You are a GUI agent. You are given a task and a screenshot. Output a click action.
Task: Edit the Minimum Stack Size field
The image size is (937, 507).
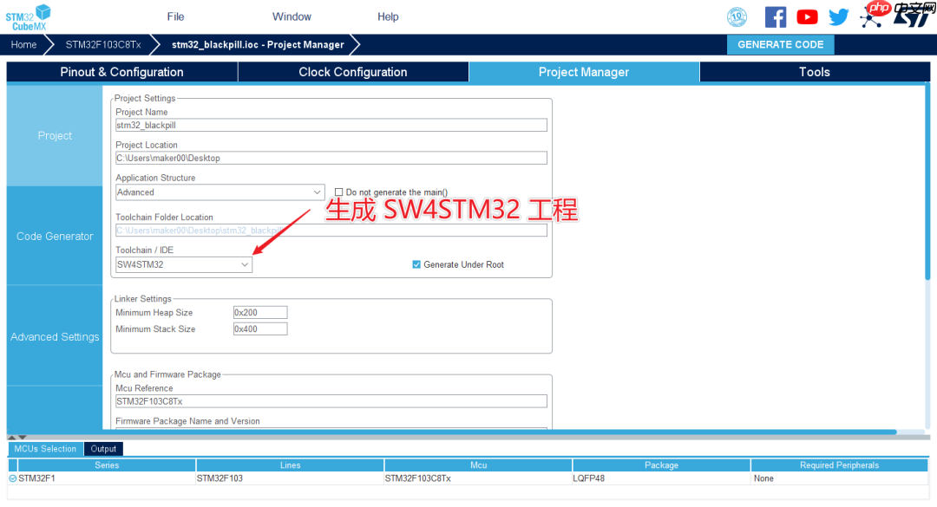coord(260,329)
